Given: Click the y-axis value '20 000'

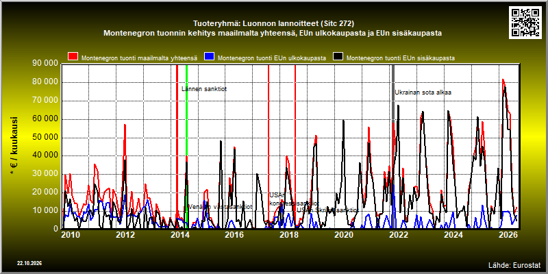Looking at the screenshot, I should coord(45,192).
